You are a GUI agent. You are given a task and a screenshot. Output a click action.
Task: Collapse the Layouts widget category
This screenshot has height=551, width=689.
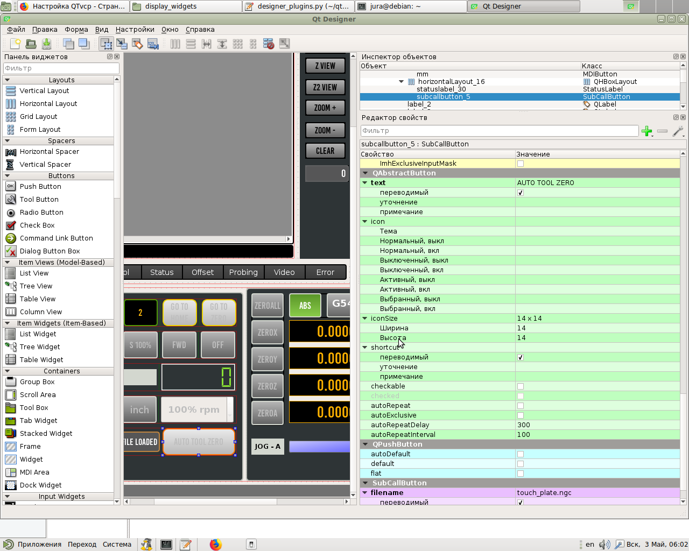click(8, 80)
